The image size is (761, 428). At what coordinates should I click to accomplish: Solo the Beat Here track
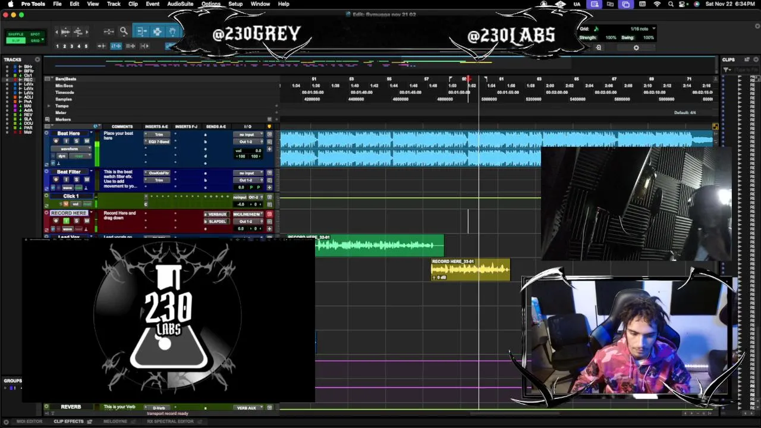click(x=76, y=141)
